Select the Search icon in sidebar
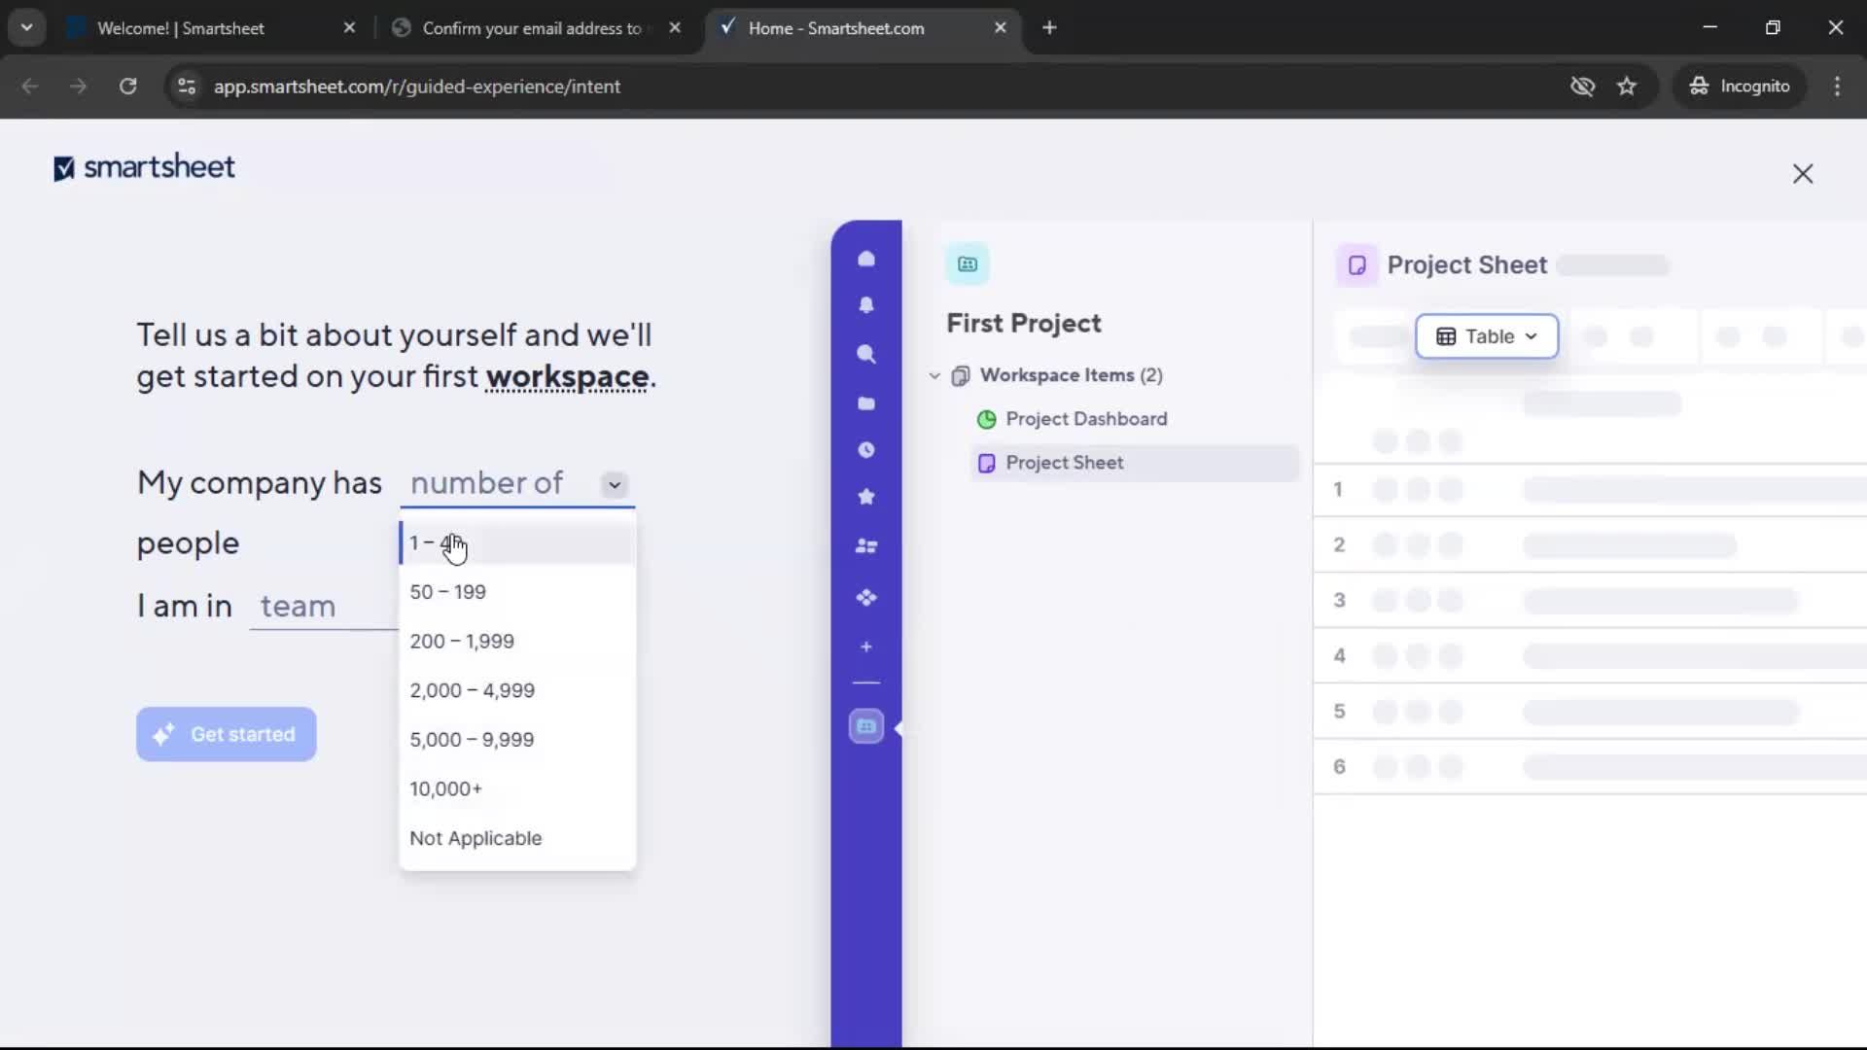Image resolution: width=1867 pixels, height=1050 pixels. [865, 355]
